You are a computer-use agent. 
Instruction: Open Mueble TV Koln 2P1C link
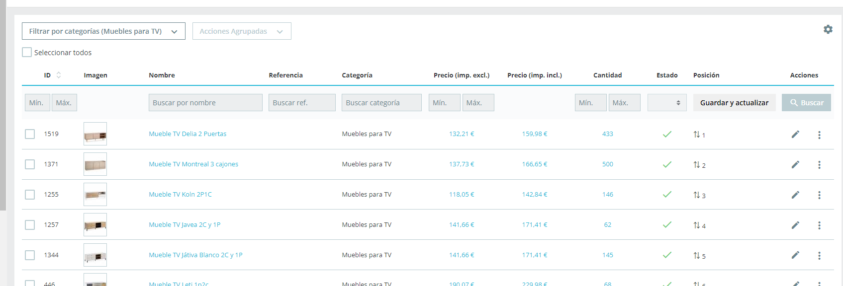tap(180, 195)
